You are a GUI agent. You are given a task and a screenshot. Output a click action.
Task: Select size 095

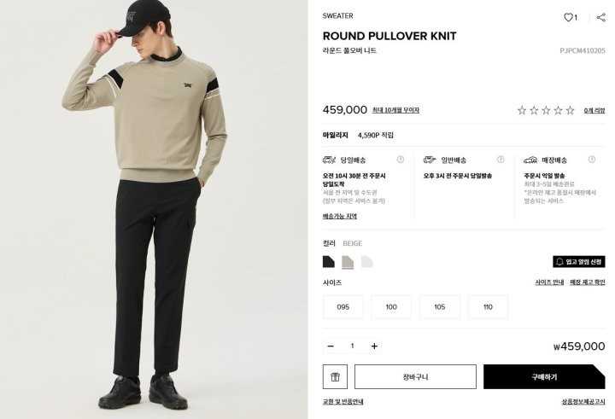pyautogui.click(x=343, y=307)
